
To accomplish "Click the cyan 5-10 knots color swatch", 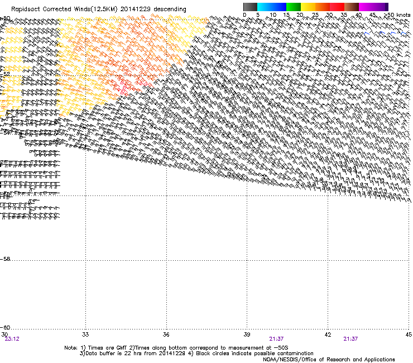I will (x=265, y=7).
